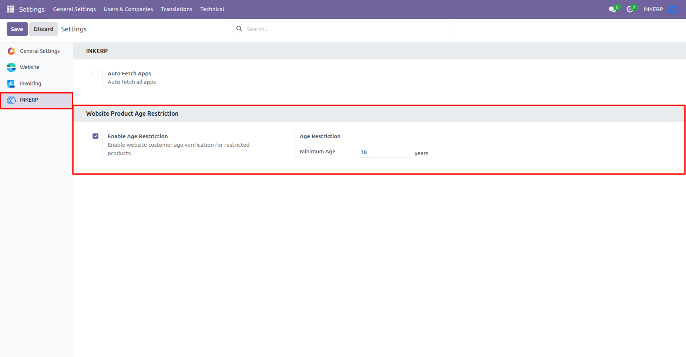Click the Minimum Age input field

pyautogui.click(x=385, y=152)
